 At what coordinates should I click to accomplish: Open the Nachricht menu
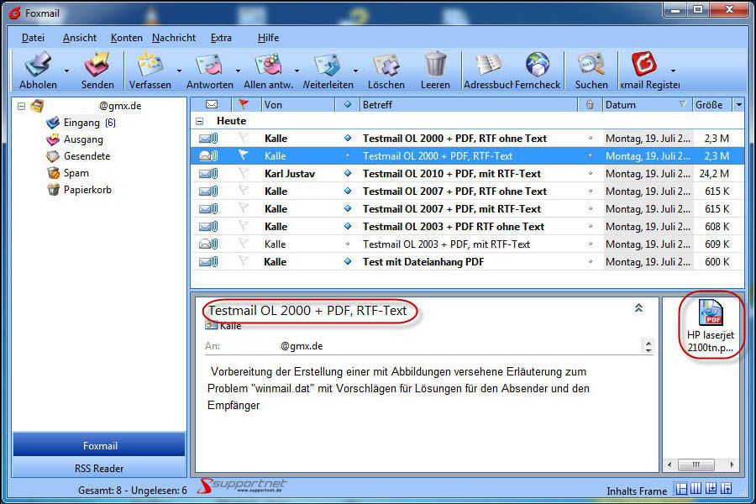pyautogui.click(x=174, y=37)
